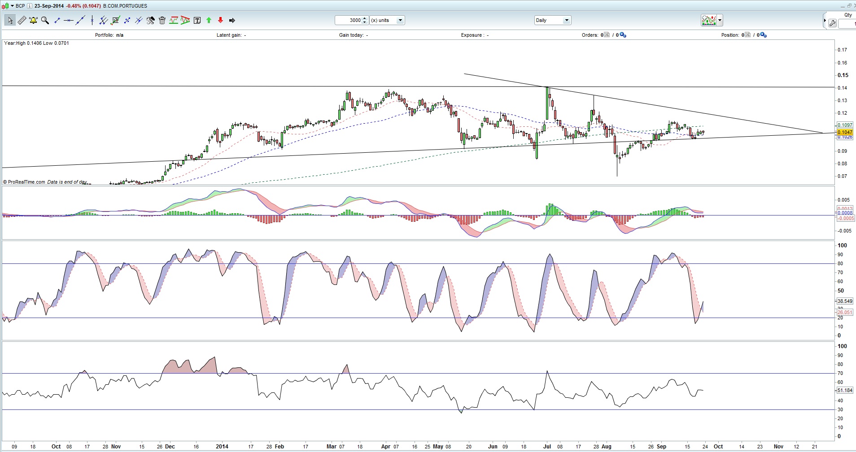
Task: Select the text annotation tool
Action: [x=197, y=20]
